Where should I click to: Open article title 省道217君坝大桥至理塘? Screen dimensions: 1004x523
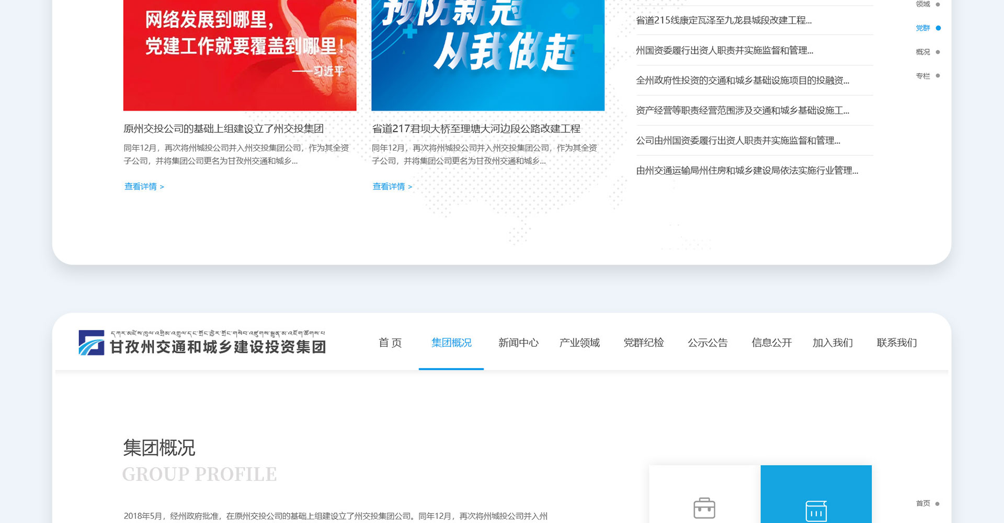[x=476, y=129]
